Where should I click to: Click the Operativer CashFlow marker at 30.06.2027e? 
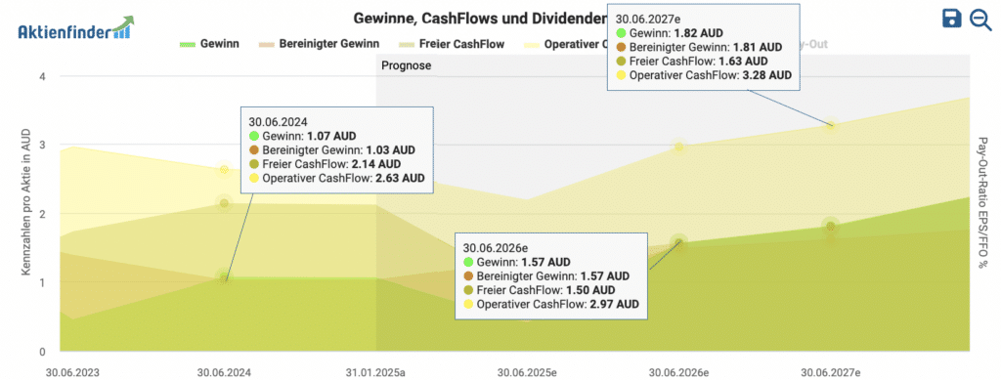click(x=831, y=125)
